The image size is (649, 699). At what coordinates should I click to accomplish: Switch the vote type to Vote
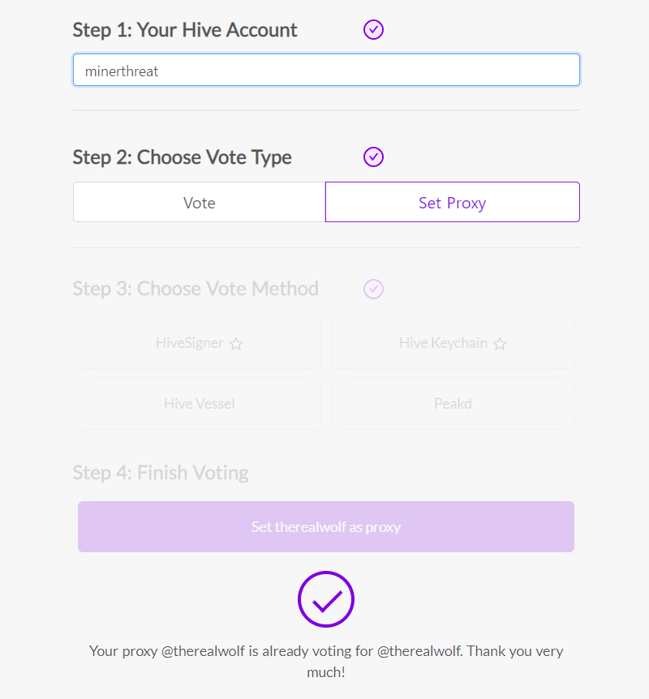point(200,202)
